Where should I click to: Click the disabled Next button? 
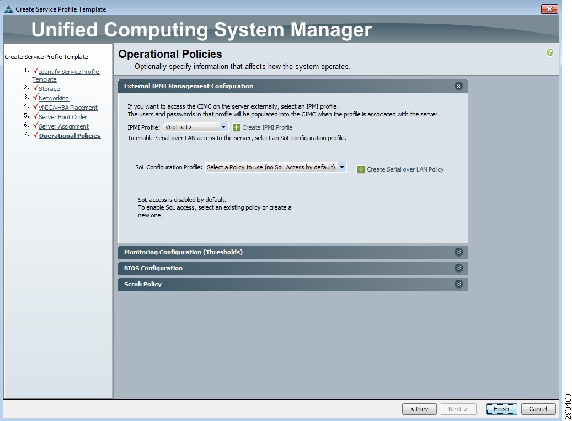pos(458,409)
